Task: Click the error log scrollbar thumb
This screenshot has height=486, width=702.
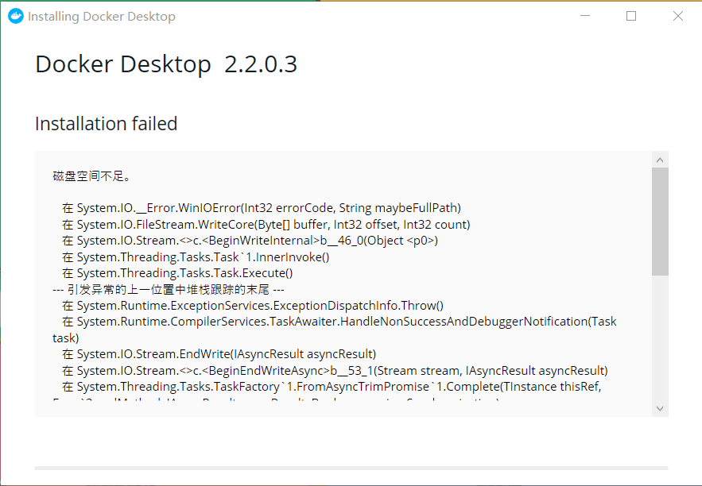Action: click(660, 222)
